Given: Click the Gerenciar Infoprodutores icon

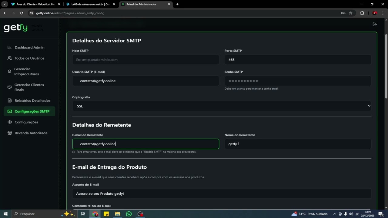Looking at the screenshot, I should coord(9,71).
